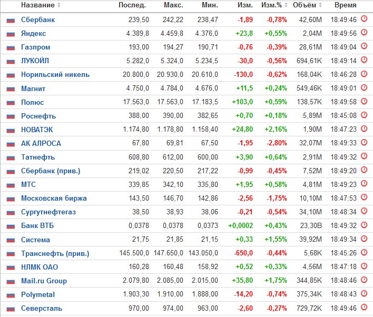Open the Сбербанк stock link

[x=38, y=19]
